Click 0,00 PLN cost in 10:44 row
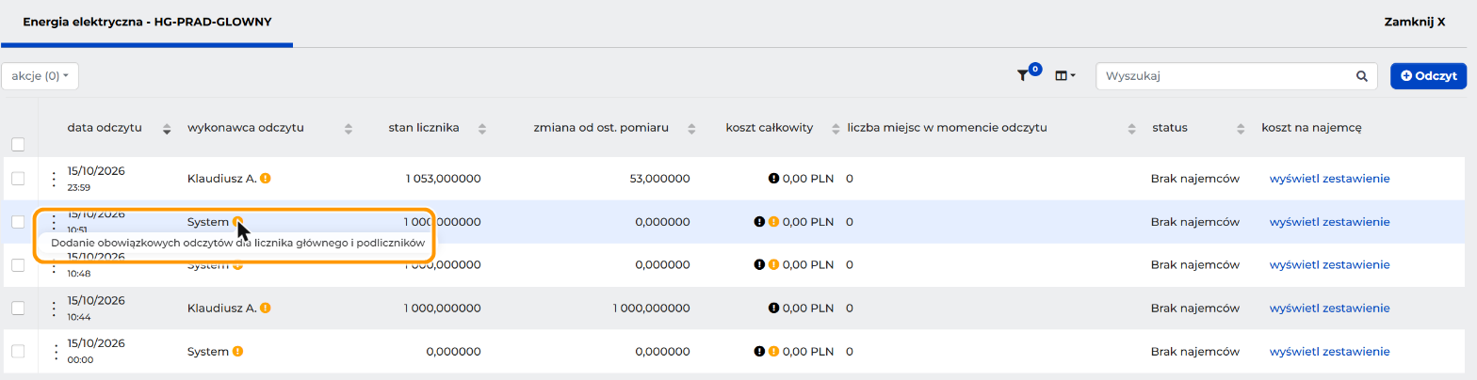 click(x=808, y=308)
